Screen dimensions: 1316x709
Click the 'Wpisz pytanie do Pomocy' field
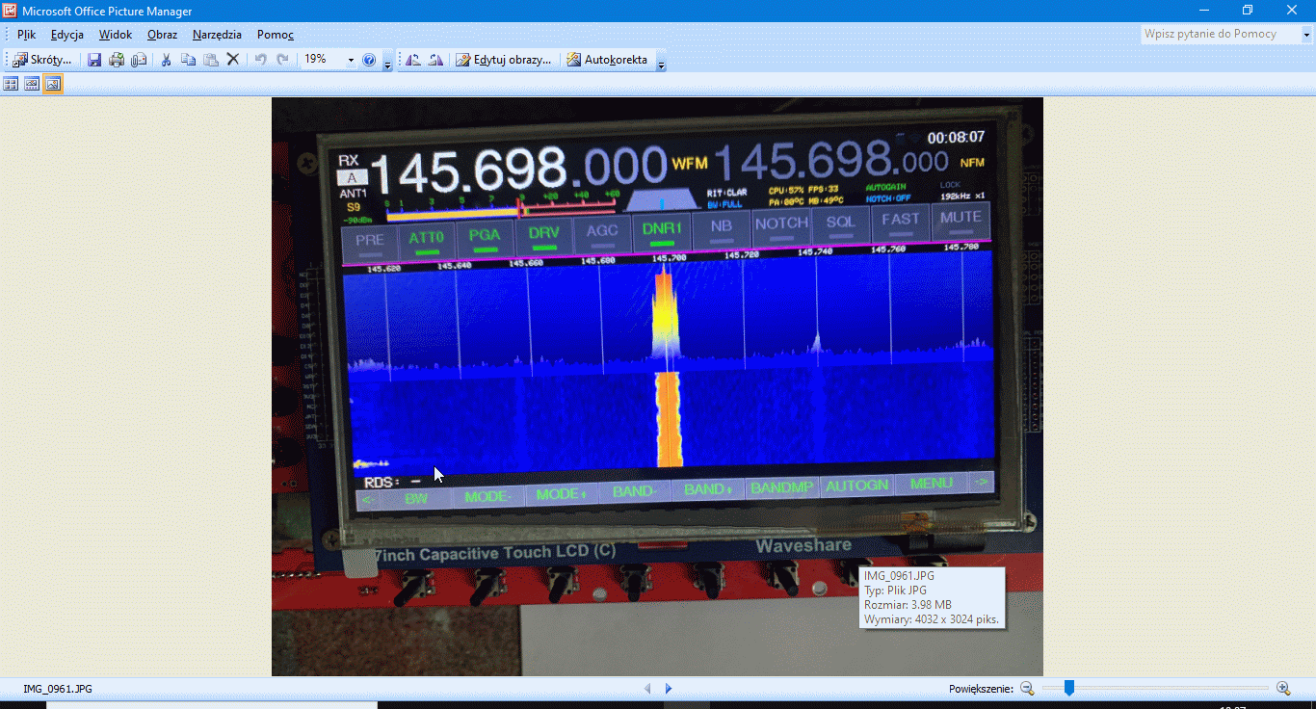tap(1220, 35)
